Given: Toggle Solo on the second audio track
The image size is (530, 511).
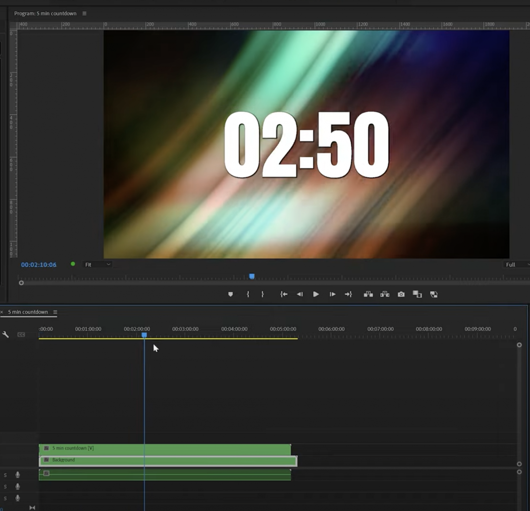Looking at the screenshot, I should click(x=5, y=487).
